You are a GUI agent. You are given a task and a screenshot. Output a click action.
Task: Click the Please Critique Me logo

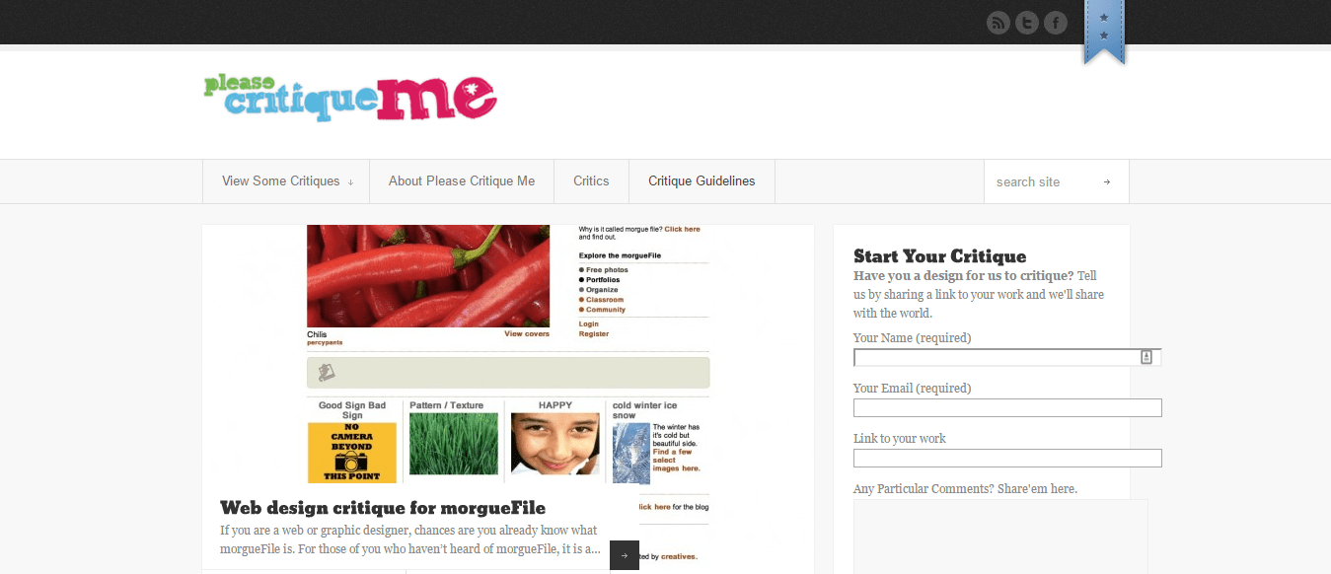(348, 96)
